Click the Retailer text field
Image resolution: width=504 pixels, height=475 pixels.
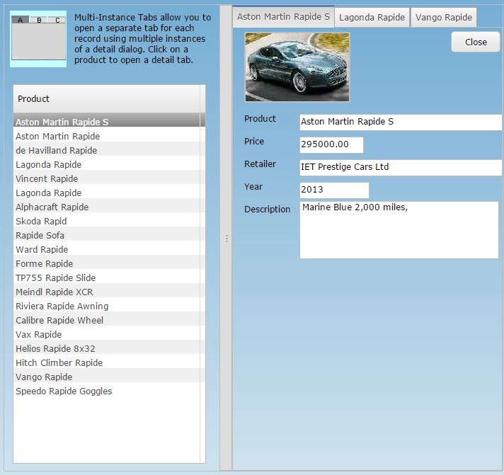tap(400, 167)
